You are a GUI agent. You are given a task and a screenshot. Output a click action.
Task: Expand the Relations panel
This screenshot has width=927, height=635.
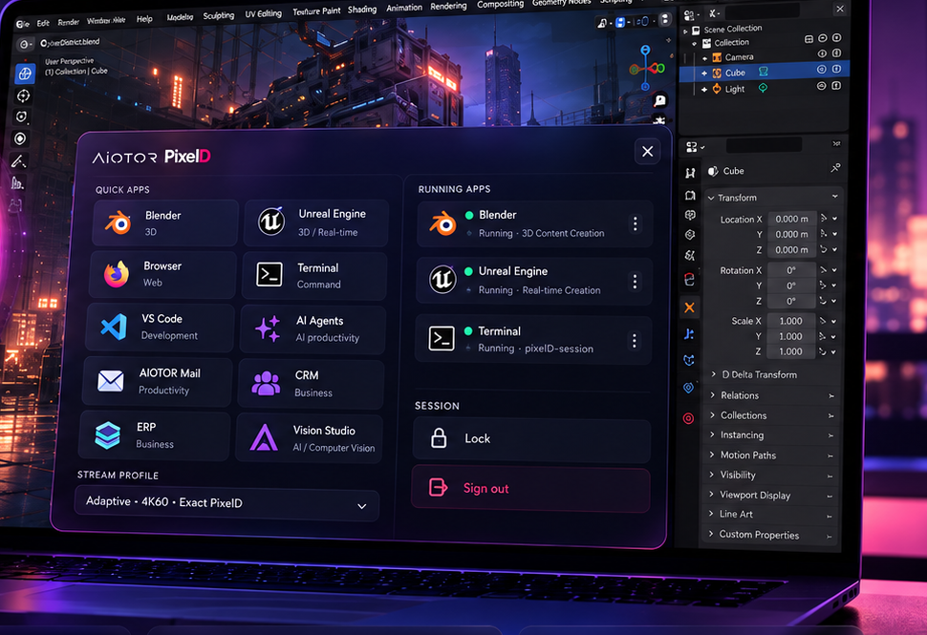(x=774, y=395)
